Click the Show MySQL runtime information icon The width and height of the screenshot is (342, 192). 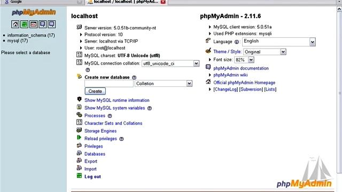coord(79,99)
